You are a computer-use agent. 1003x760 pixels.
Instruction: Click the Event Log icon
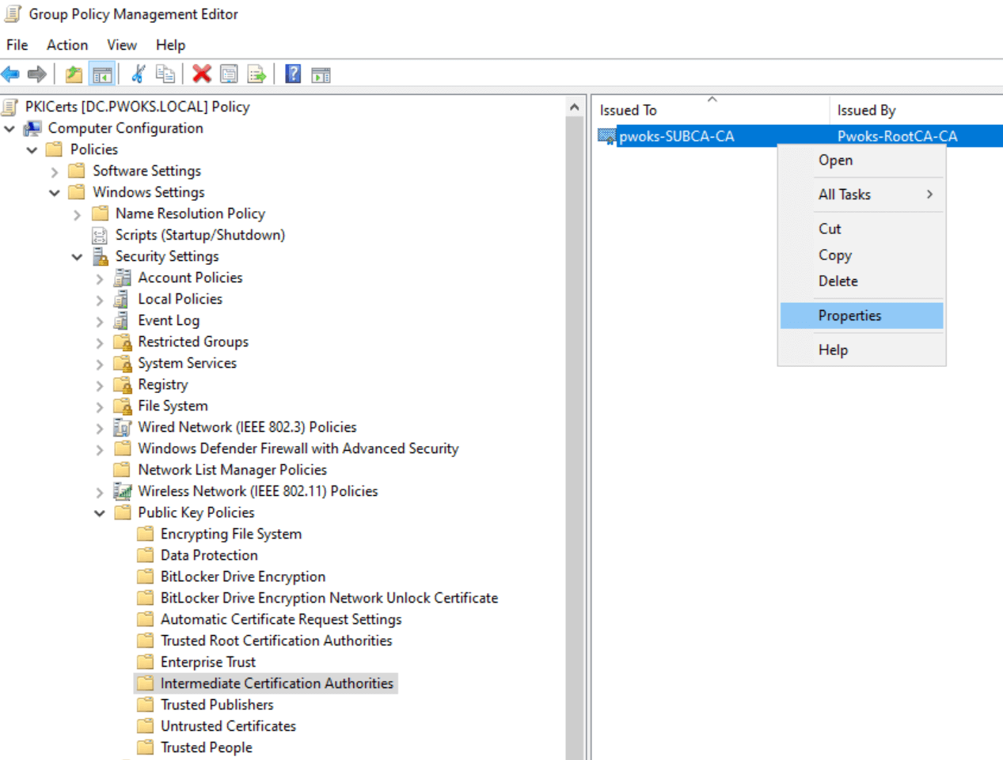tap(122, 320)
